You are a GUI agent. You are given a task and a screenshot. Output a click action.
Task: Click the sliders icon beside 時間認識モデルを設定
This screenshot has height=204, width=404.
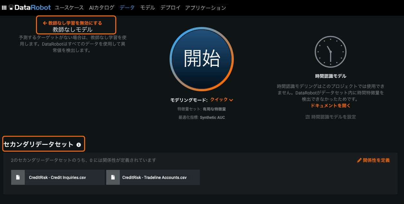308,117
